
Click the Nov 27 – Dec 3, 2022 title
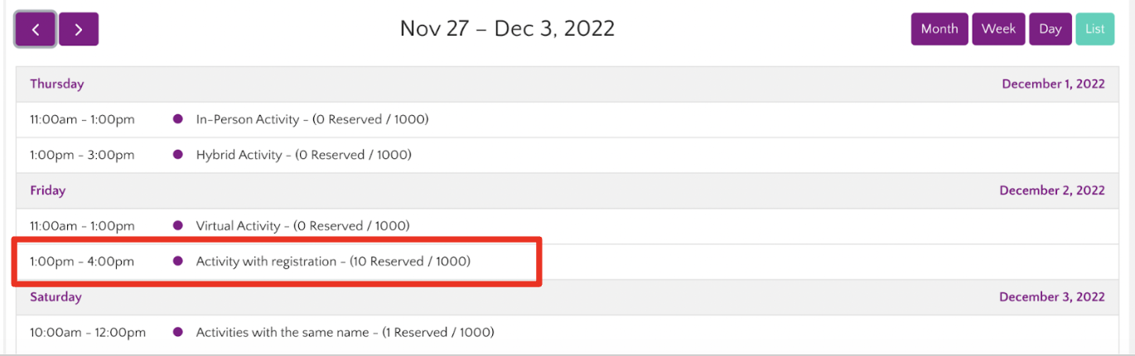[507, 29]
